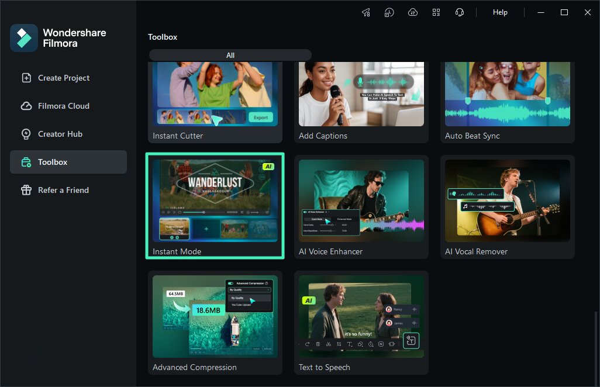Click the headset support icon

pos(460,13)
